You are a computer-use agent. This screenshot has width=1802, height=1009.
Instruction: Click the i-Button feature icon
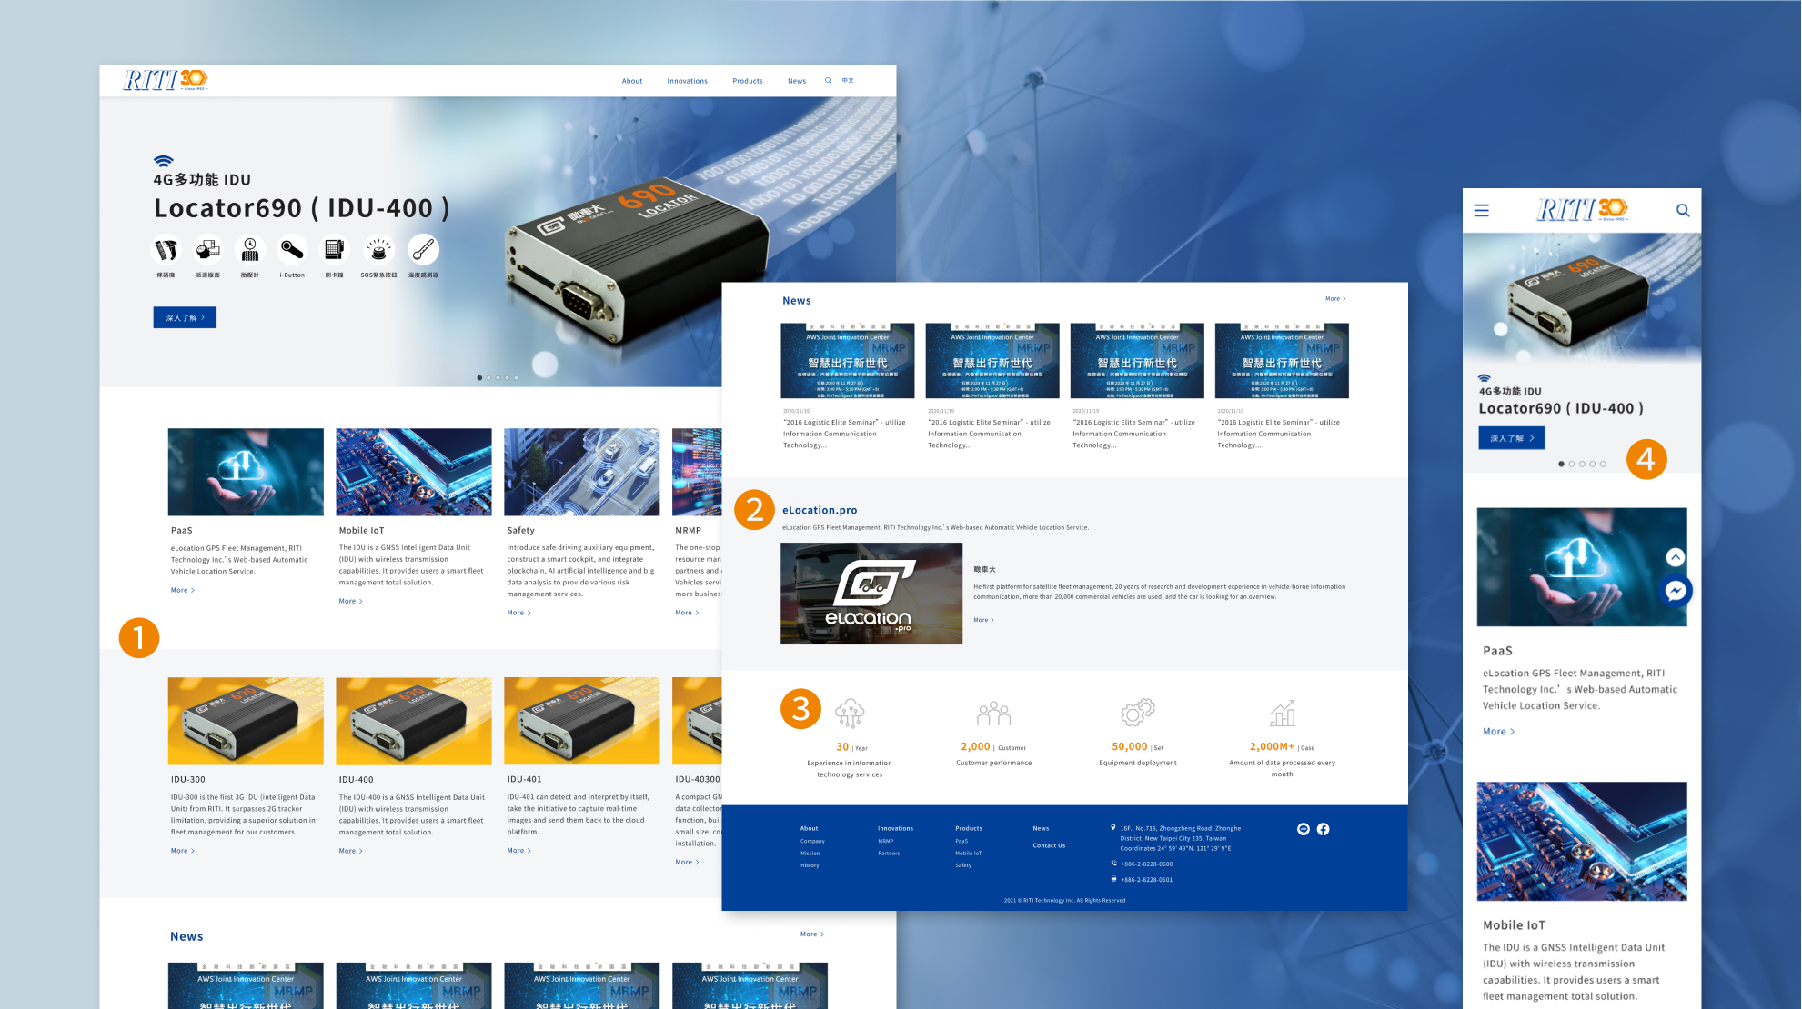tap(292, 250)
